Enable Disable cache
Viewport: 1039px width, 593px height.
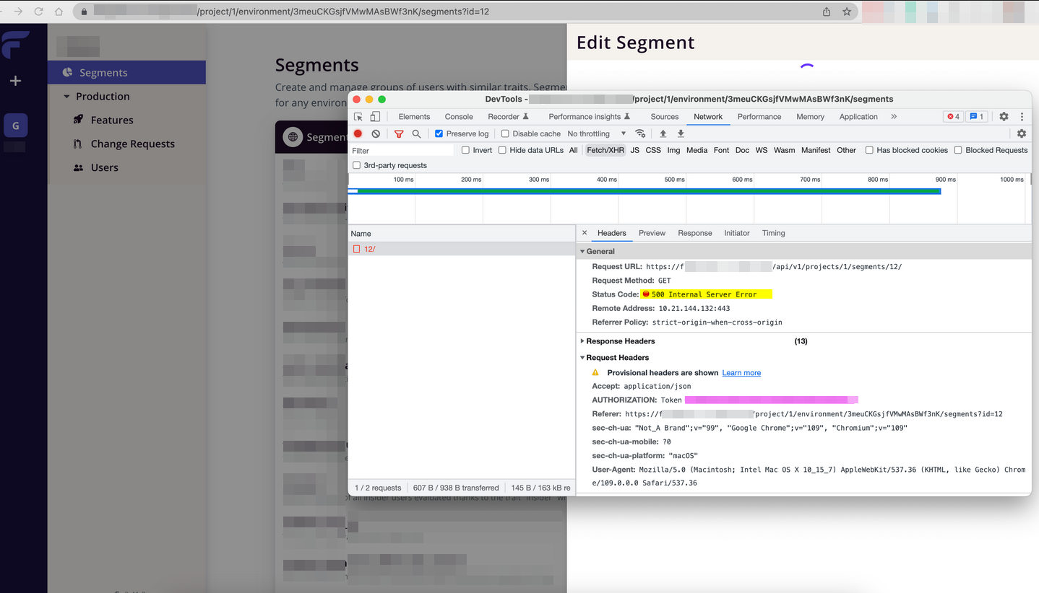pos(504,133)
